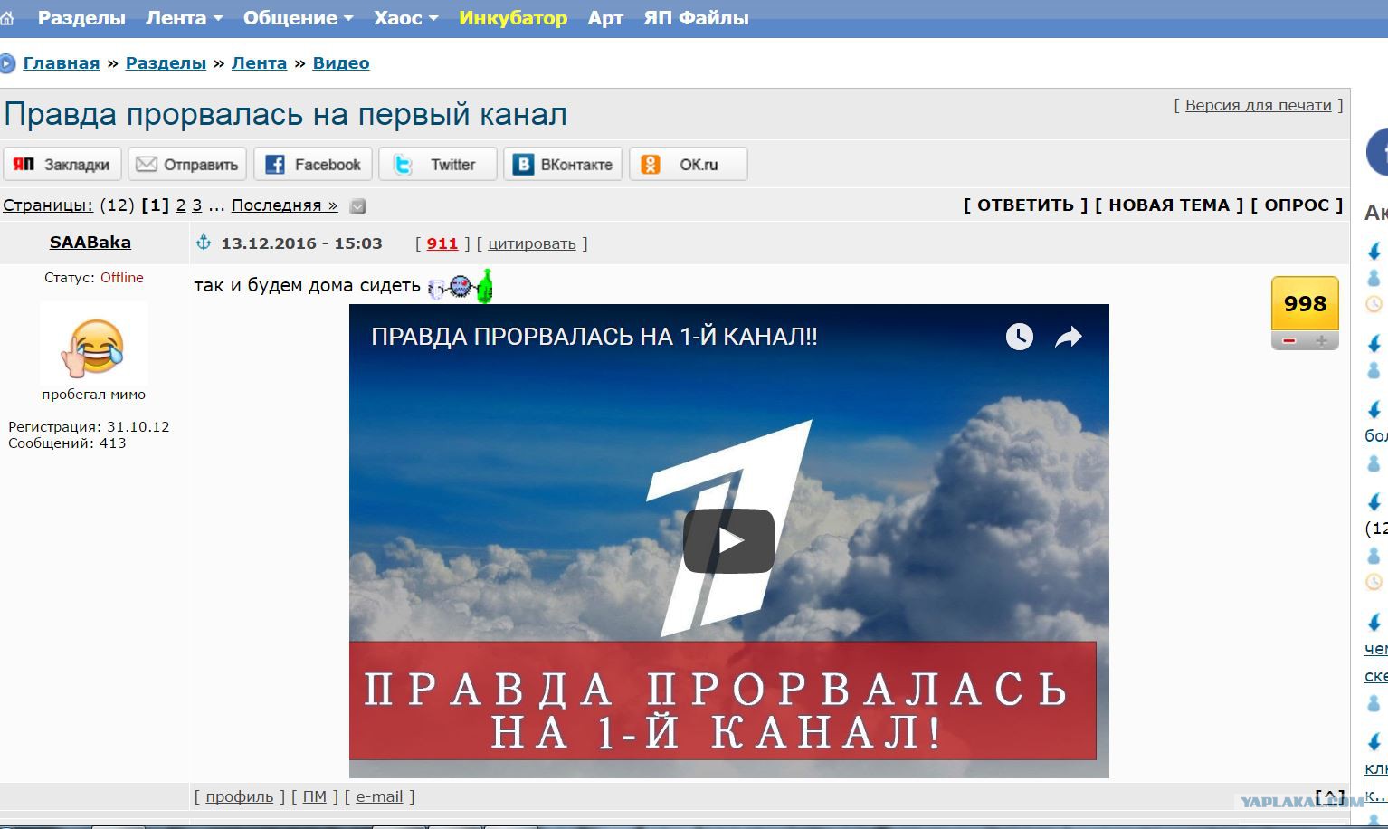The width and height of the screenshot is (1388, 829).
Task: Click the video title ПРАВДА ПРОРВАЛАСЬ НА 1-Й КАНАЛ
Action: click(x=594, y=337)
